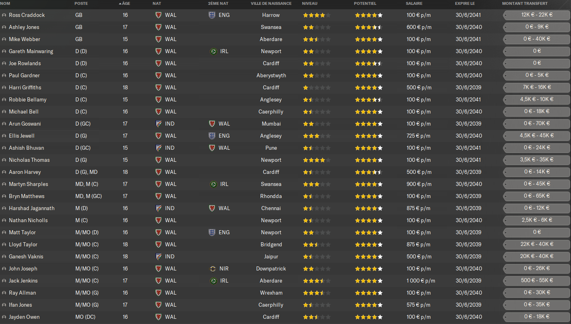The width and height of the screenshot is (571, 324).
Task: Click the Ireland badge in Gareth Mainwaring row
Action: [213, 51]
